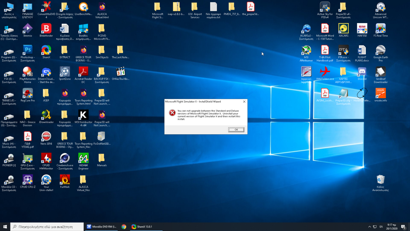Open XMLFolders.exe airplane icon

(325, 73)
